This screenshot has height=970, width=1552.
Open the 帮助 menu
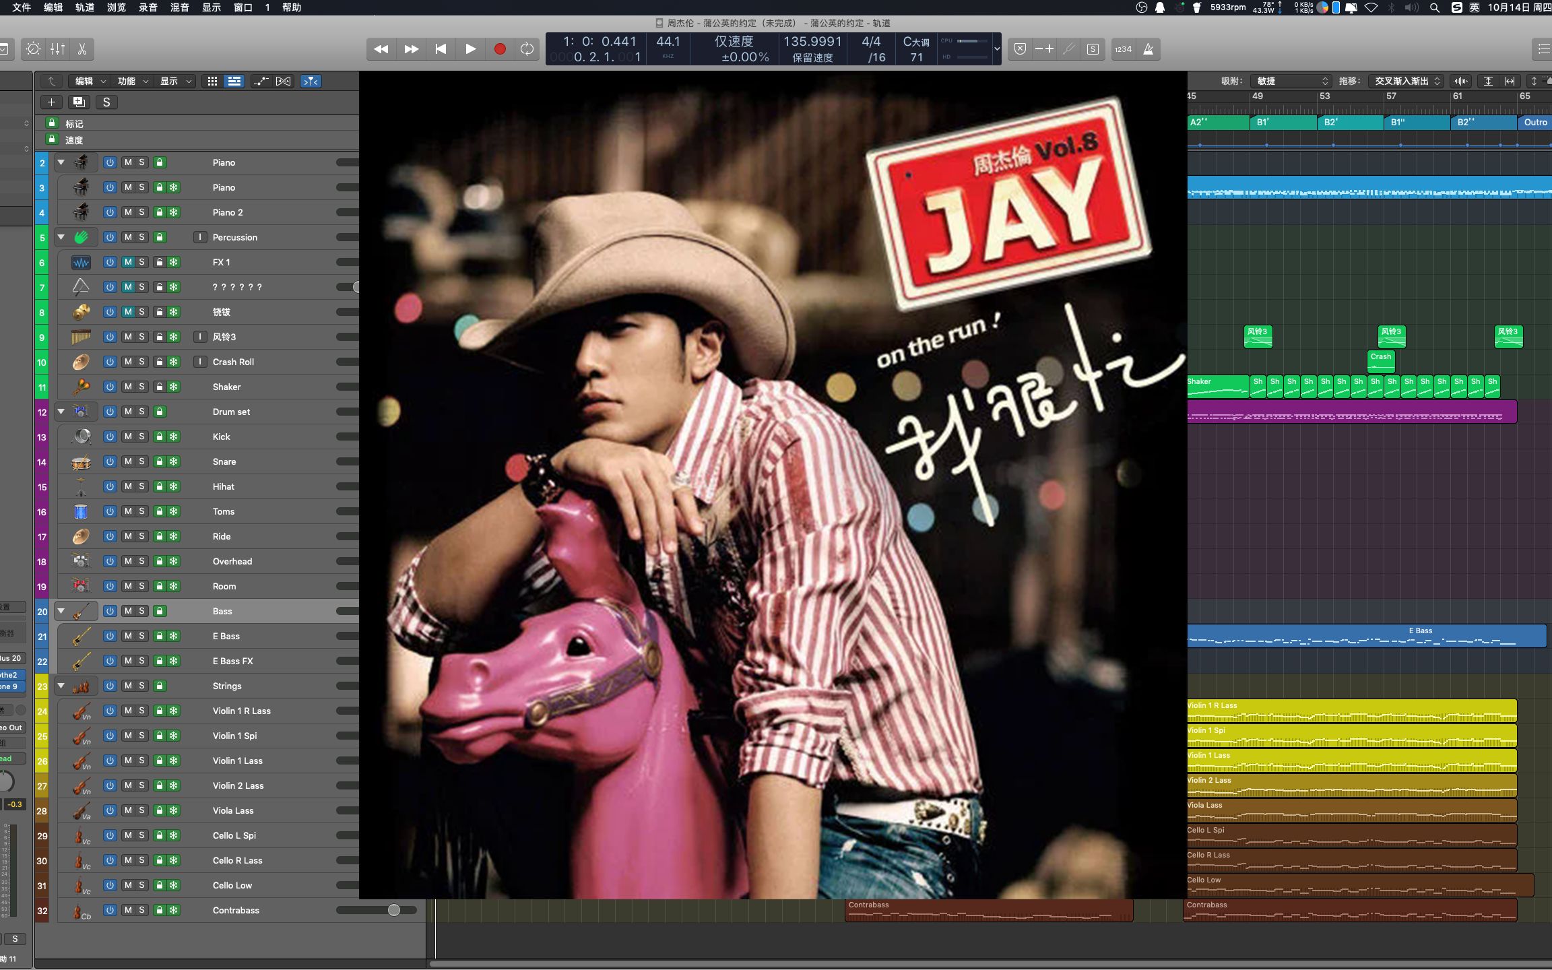point(292,7)
